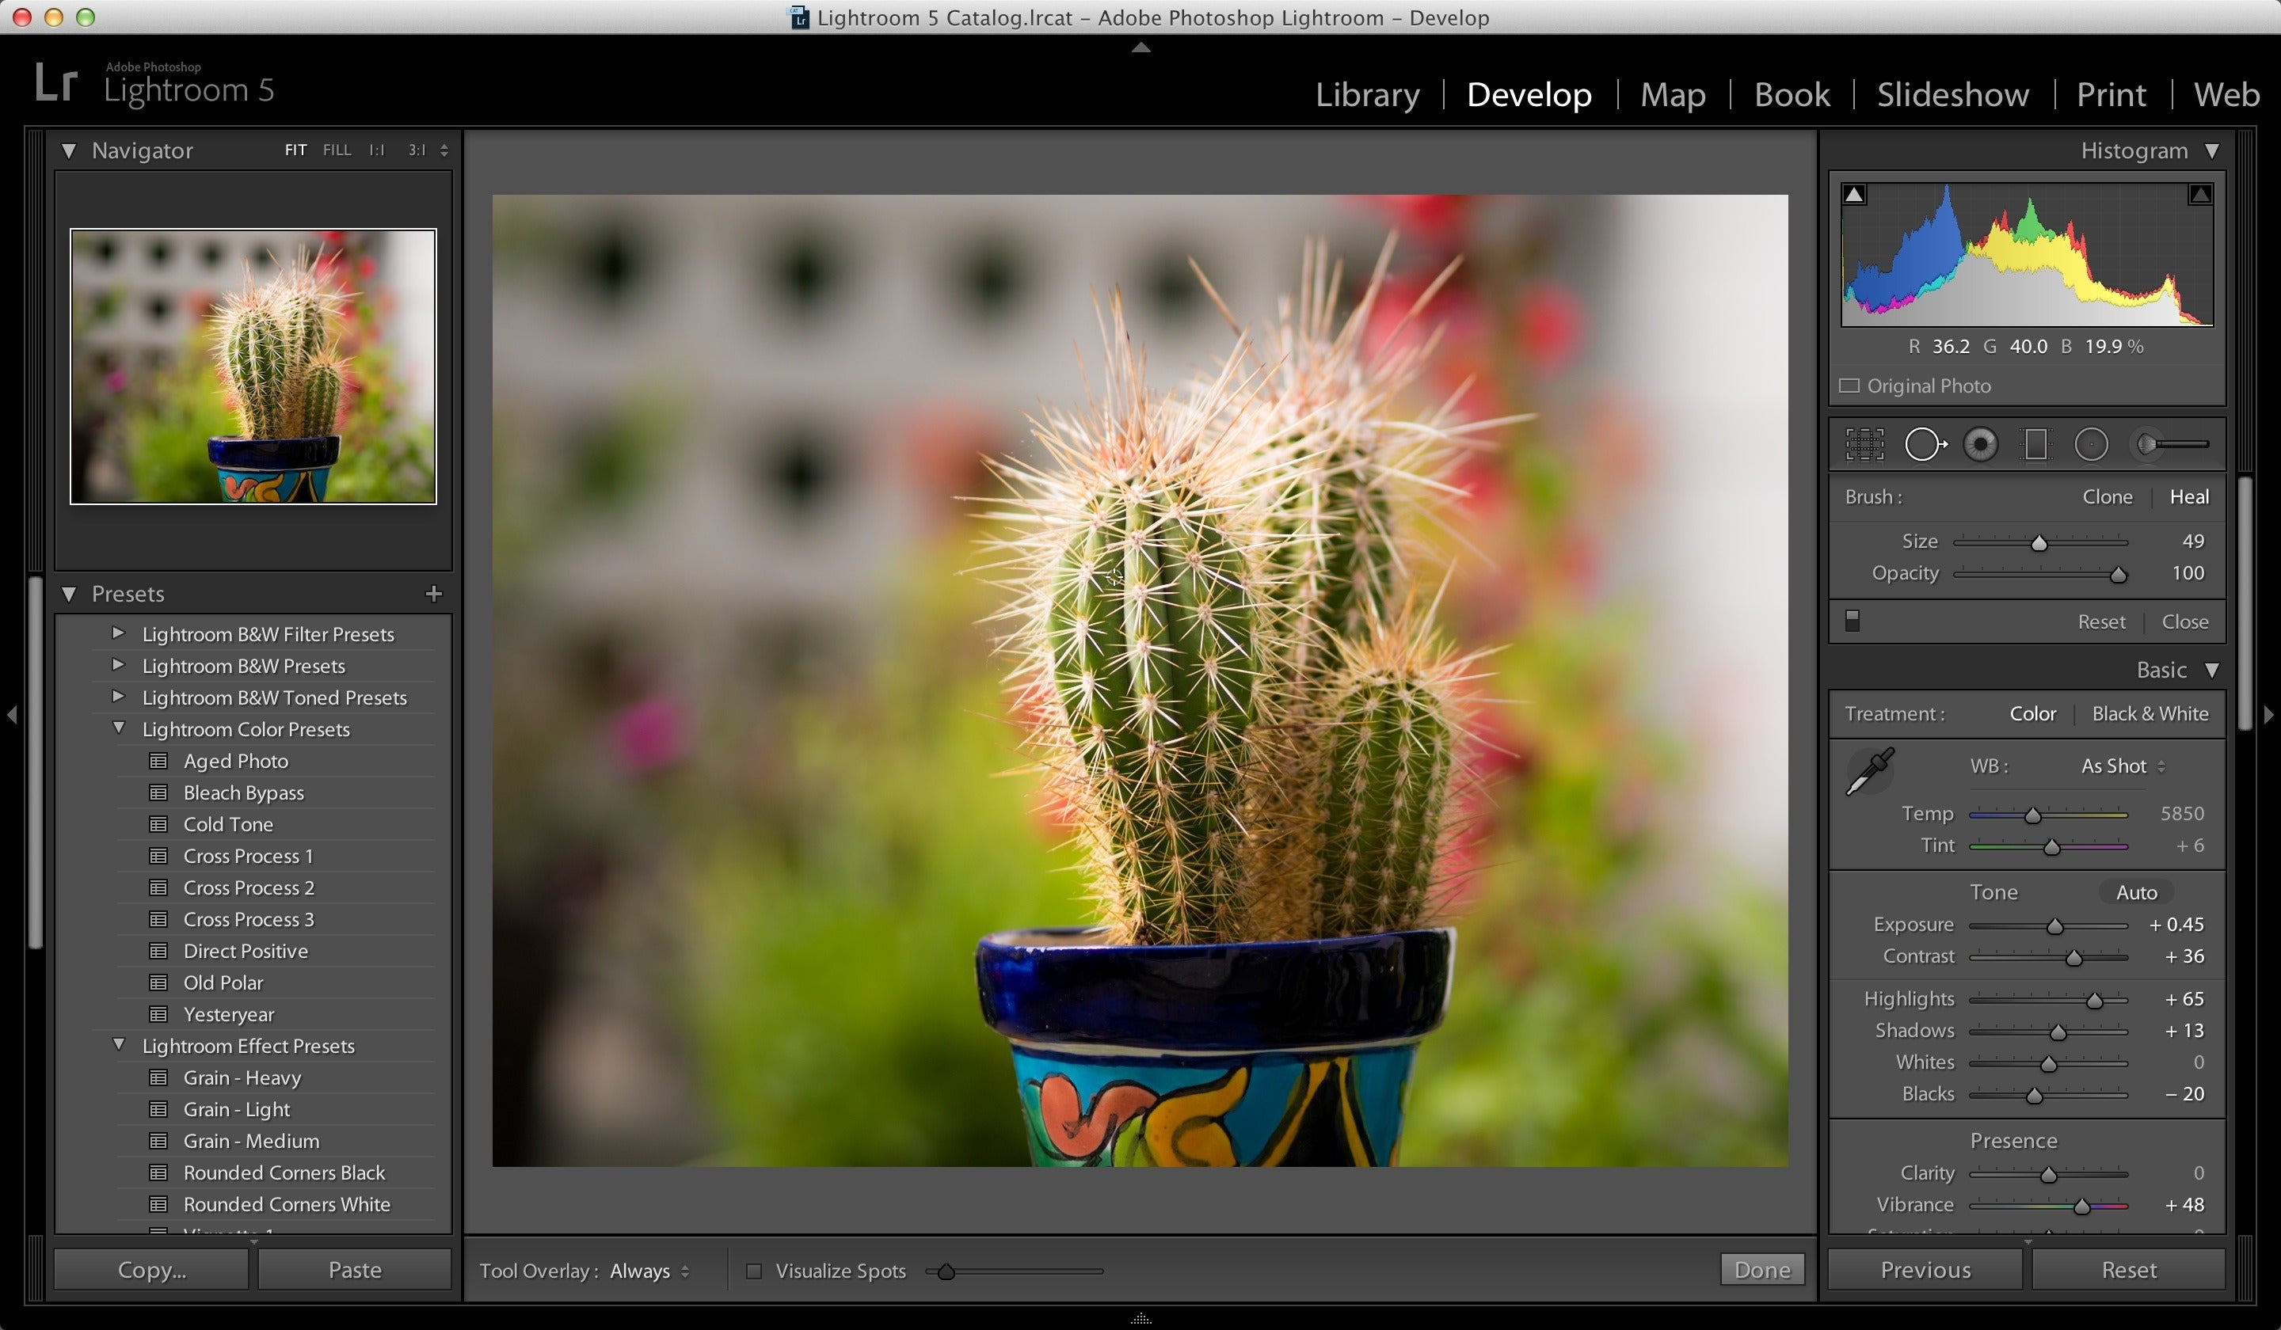Toggle Color treatment radio button

tap(2032, 714)
